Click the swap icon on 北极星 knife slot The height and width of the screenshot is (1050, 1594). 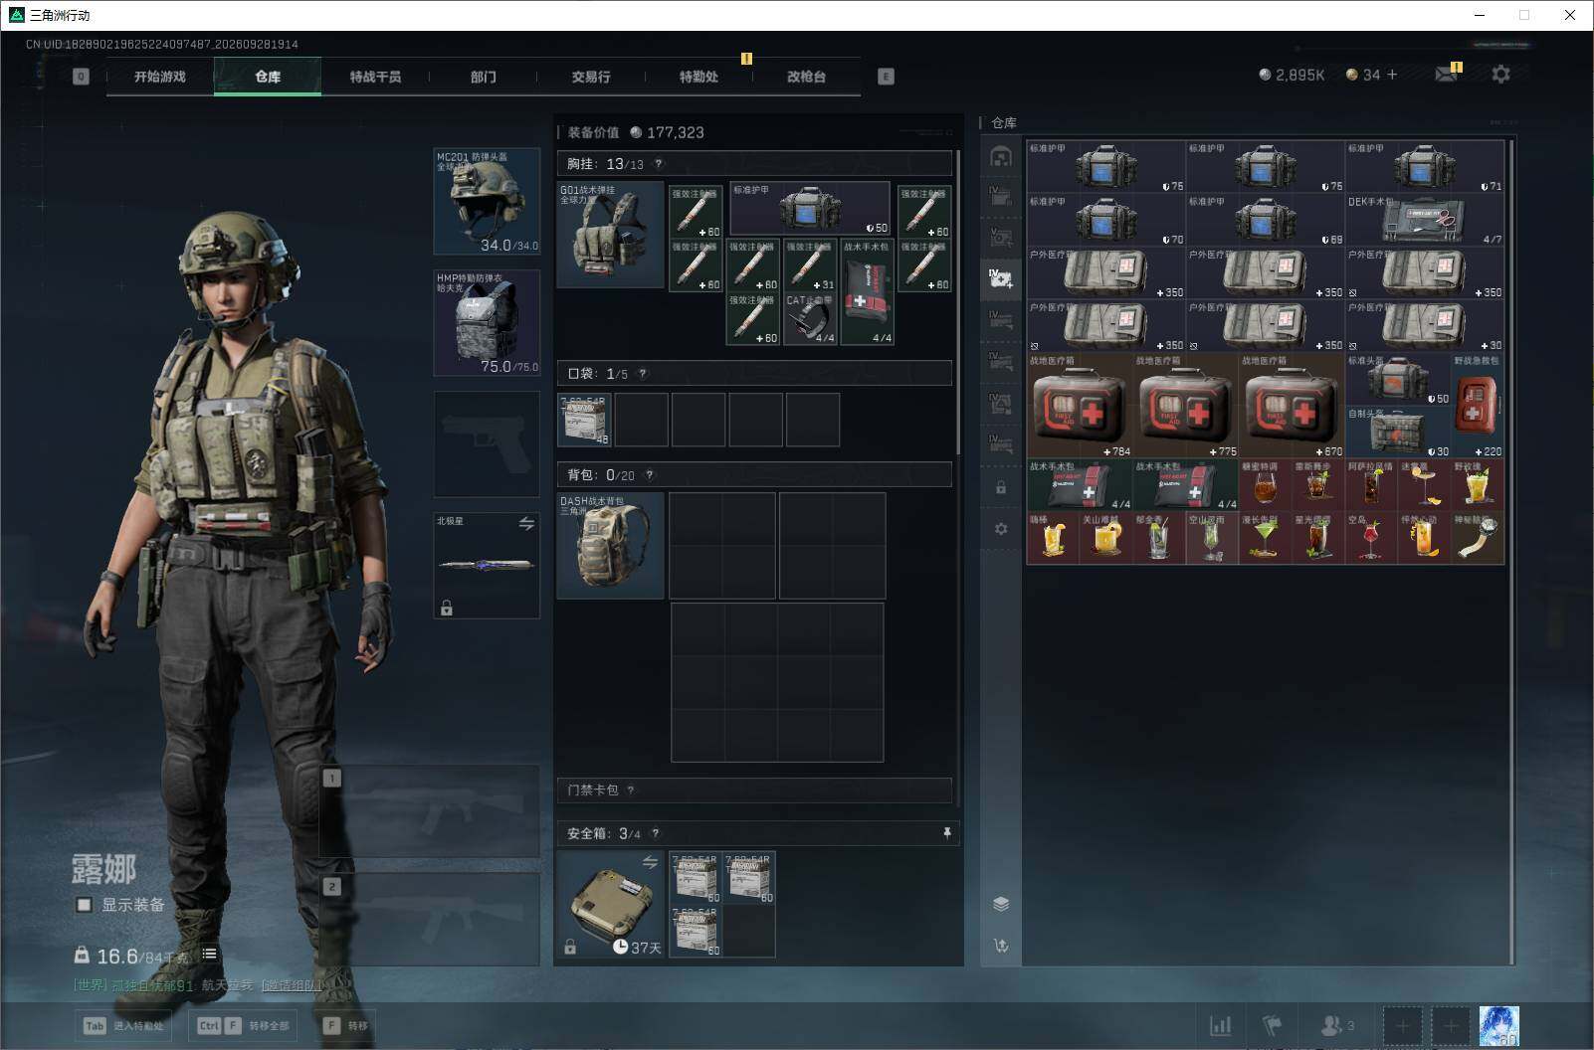tap(526, 523)
